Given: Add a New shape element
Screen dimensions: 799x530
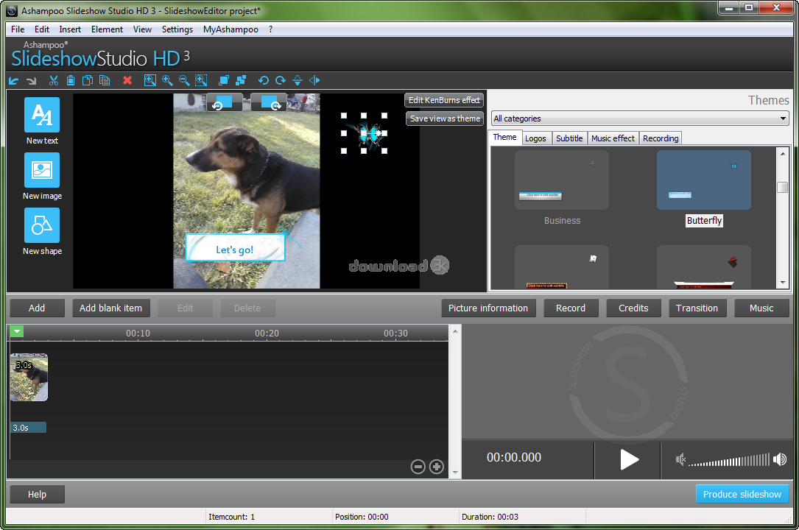Looking at the screenshot, I should [x=42, y=232].
